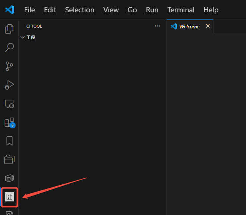Image resolution: width=246 pixels, height=215 pixels.
Task: Open the Project Manager folders icon
Action: pos(9,160)
